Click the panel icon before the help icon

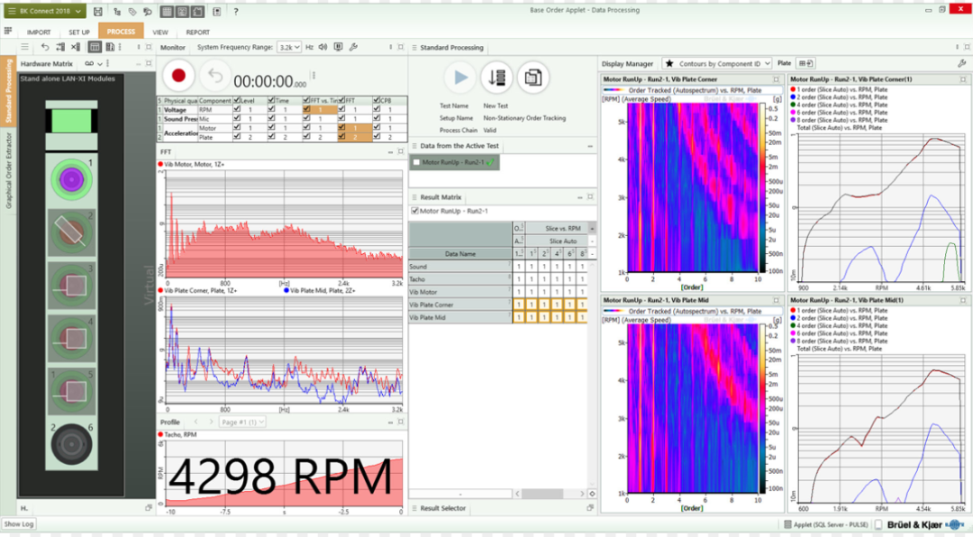point(216,11)
